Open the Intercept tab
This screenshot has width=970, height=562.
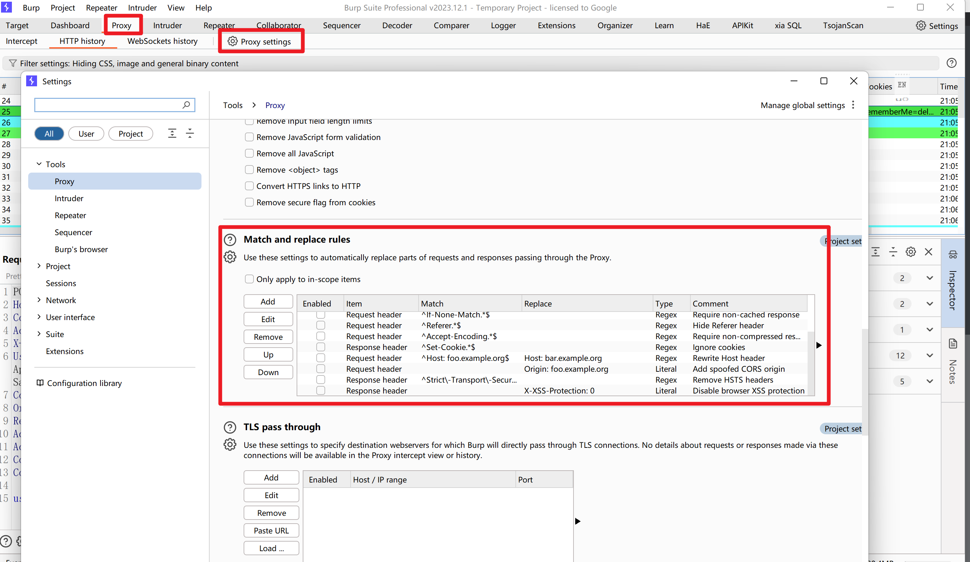21,41
